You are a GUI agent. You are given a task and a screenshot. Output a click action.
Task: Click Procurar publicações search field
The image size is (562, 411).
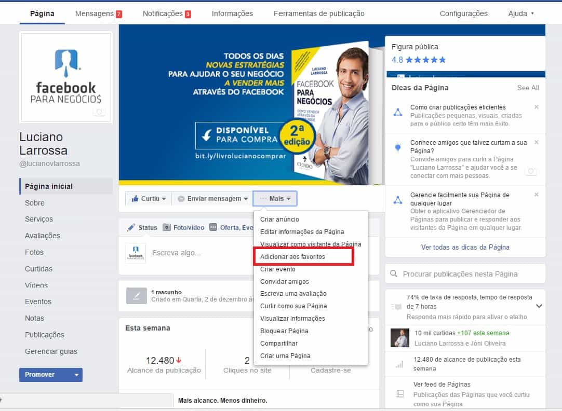pos(465,274)
